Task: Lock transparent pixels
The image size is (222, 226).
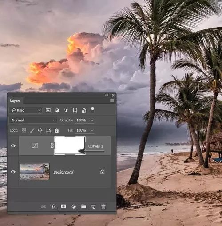Action: (24, 130)
